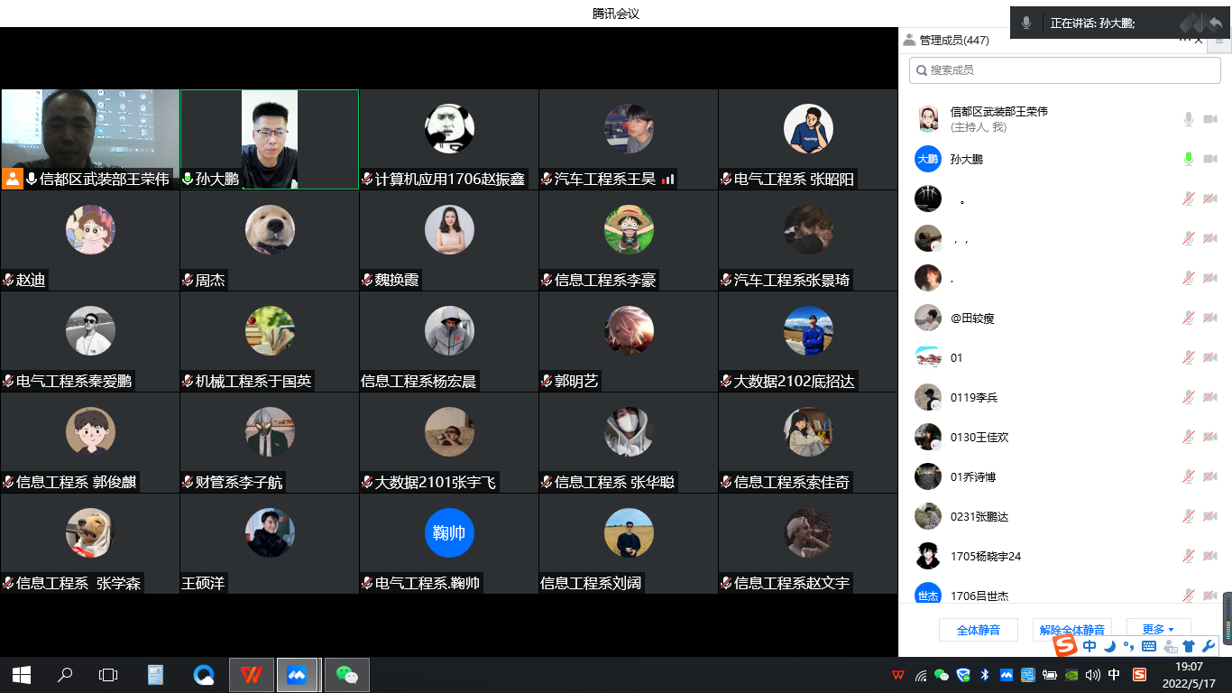Viewport: 1232px width, 693px height.
Task: Open the hamburger menu at panel top-right
Action: pos(1219,40)
